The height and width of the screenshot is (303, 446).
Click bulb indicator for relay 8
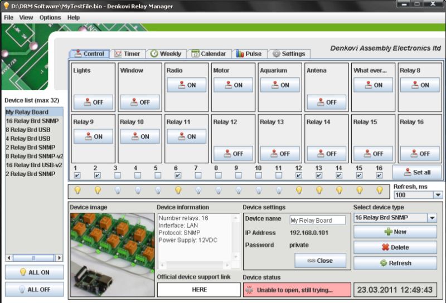pyautogui.click(x=219, y=190)
